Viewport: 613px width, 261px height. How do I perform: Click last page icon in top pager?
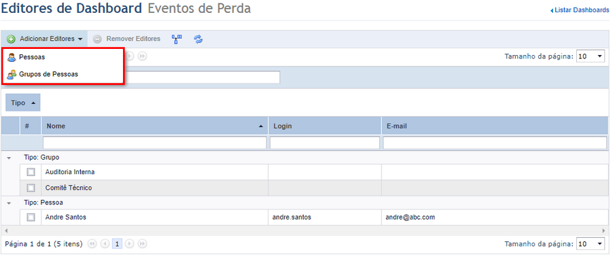tap(142, 56)
